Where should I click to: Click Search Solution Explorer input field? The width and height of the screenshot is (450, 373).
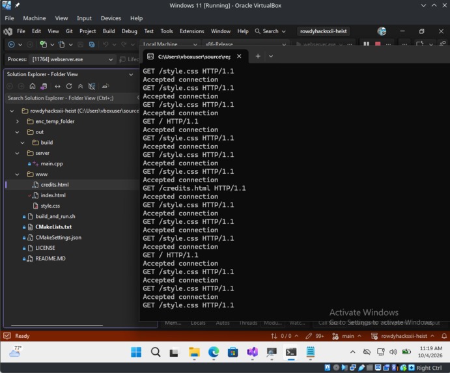click(x=72, y=98)
